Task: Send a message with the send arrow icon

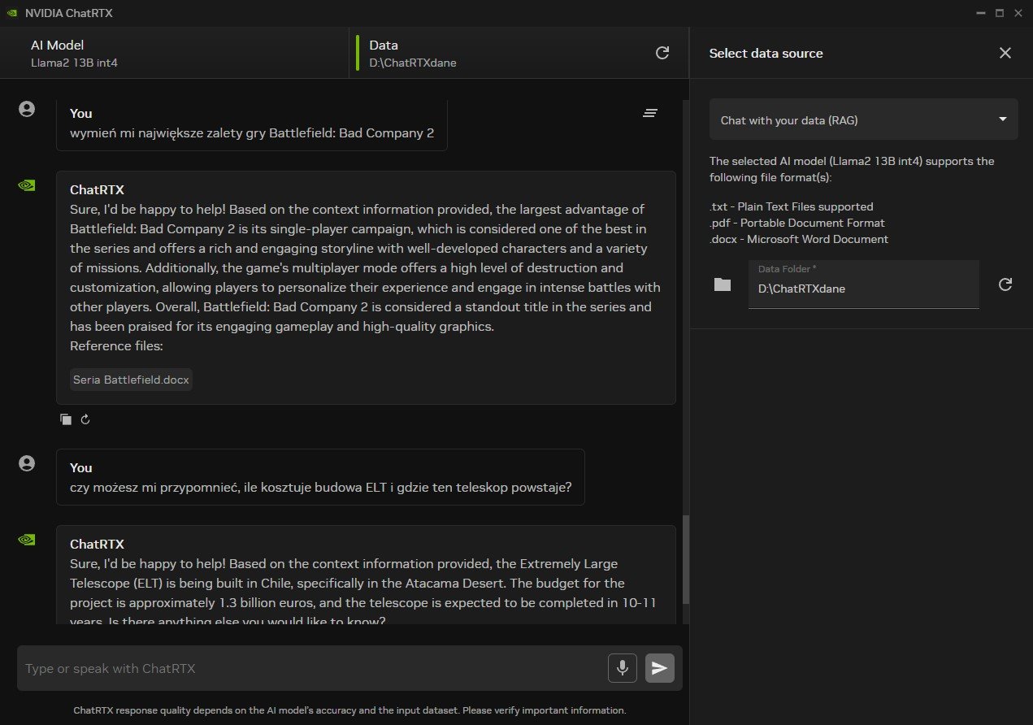Action: click(x=659, y=668)
